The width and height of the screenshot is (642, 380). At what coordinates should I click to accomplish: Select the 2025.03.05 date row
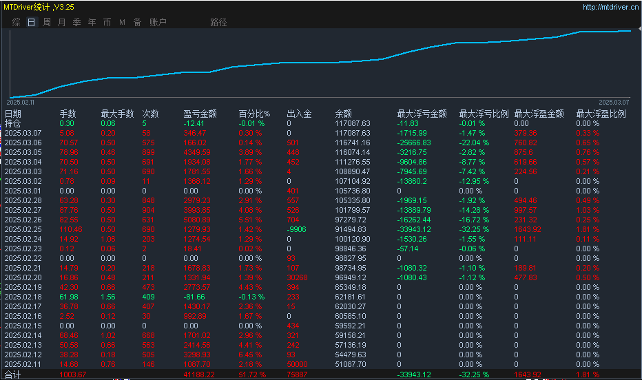23,152
